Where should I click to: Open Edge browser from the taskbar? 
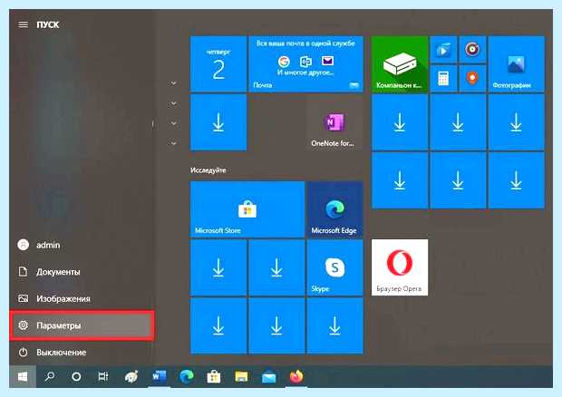(187, 376)
